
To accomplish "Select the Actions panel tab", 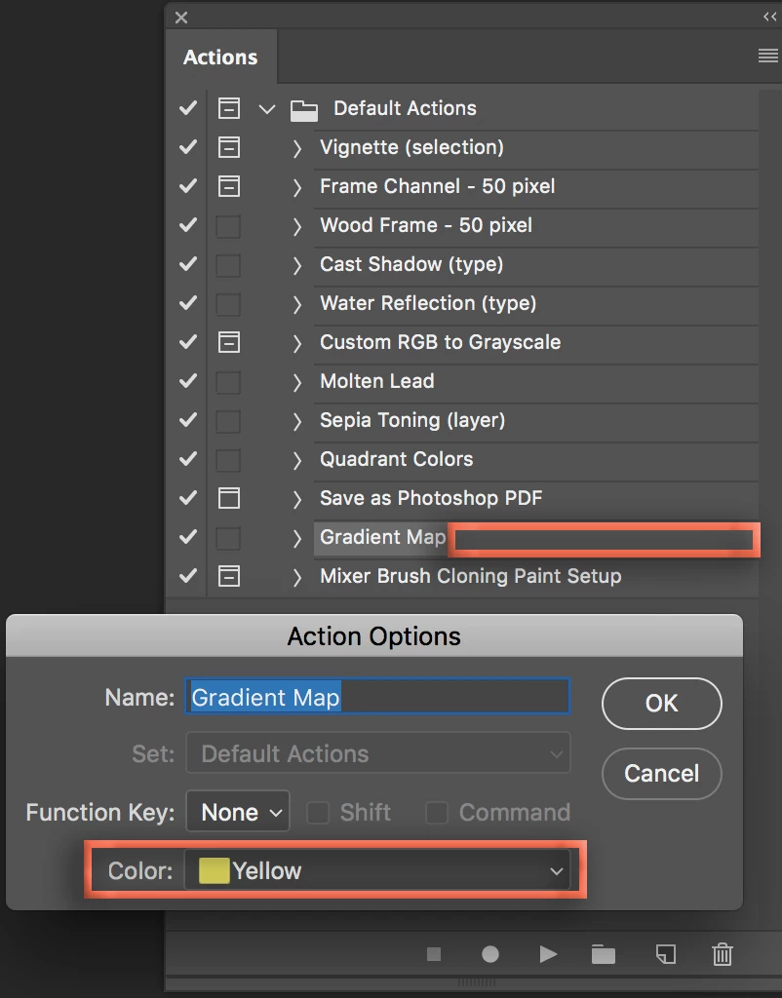I will pyautogui.click(x=220, y=58).
